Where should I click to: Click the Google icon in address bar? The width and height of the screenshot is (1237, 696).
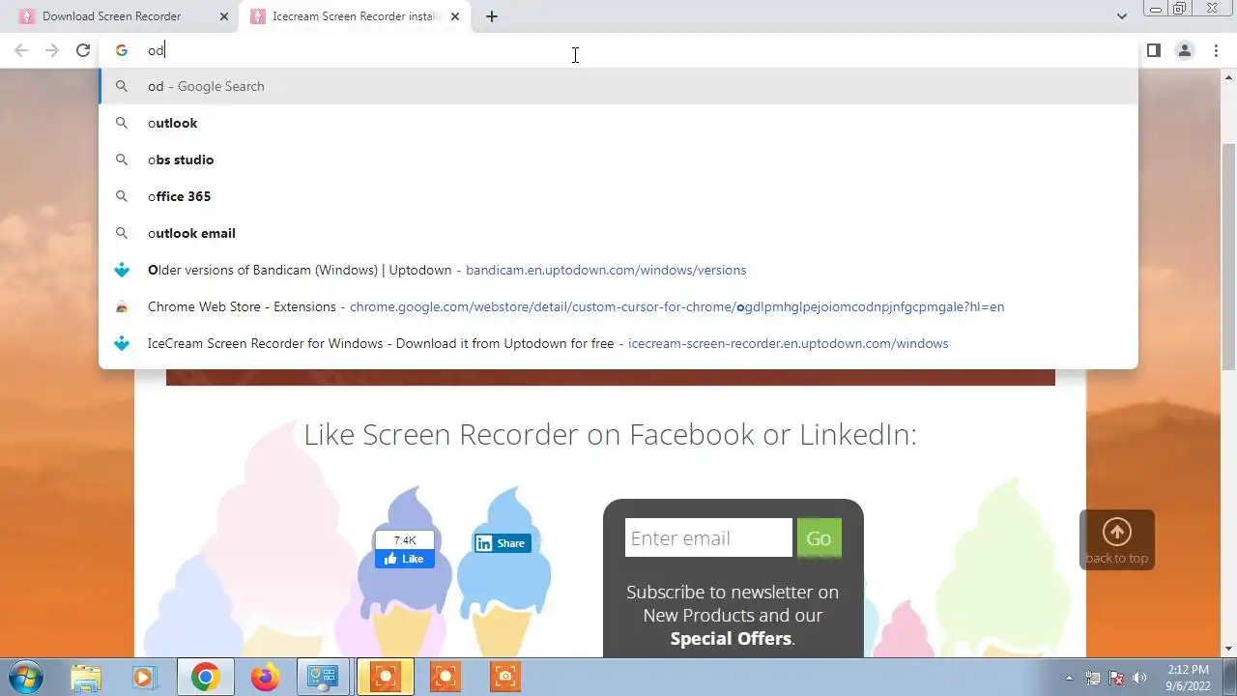[x=122, y=50]
